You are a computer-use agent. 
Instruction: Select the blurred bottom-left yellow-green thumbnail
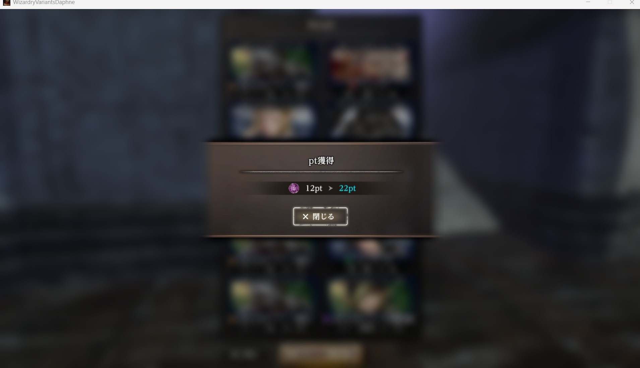pos(271,299)
